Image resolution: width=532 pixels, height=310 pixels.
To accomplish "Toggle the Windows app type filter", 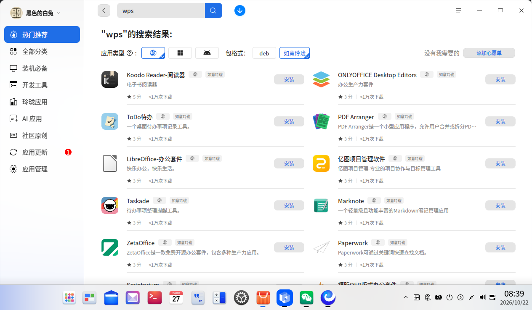I will [x=180, y=53].
